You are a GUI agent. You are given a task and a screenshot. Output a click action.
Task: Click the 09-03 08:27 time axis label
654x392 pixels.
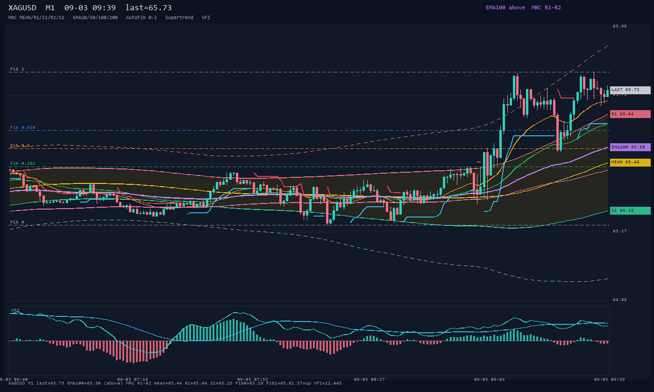(370, 379)
